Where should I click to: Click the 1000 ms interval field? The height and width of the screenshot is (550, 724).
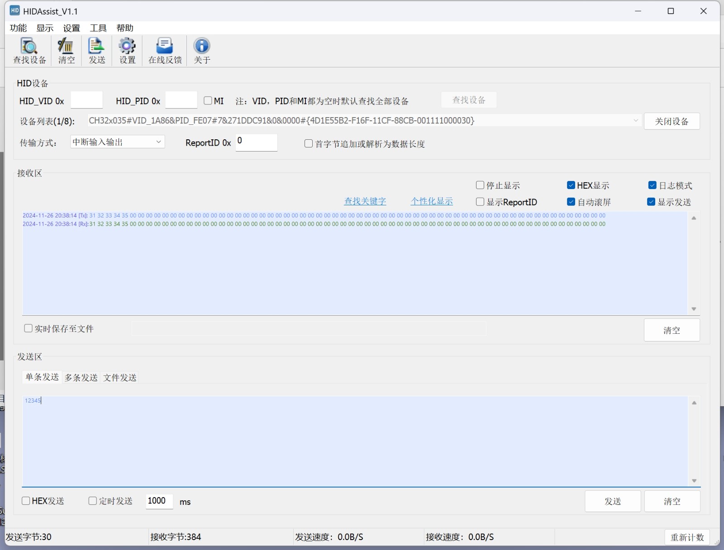point(159,501)
